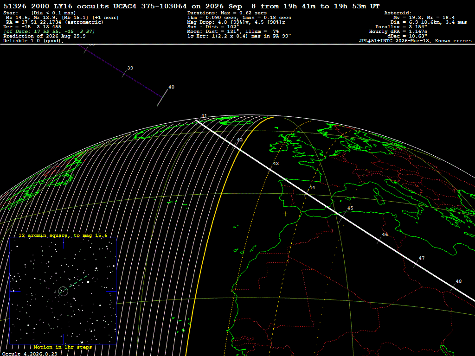The height and width of the screenshot is (356, 475).
Task: Click the minute 40 tick on the dashed track
Action: tap(162, 97)
